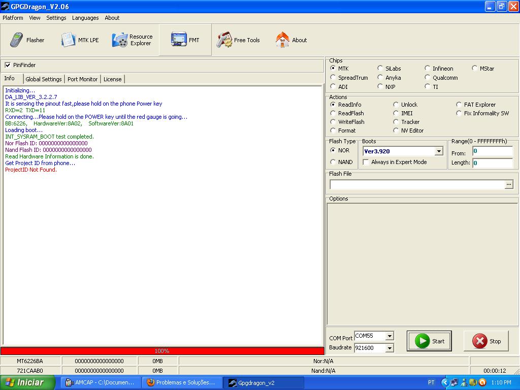This screenshot has height=390, width=520.
Task: Select the Unlock action radio button
Action: [x=396, y=105]
